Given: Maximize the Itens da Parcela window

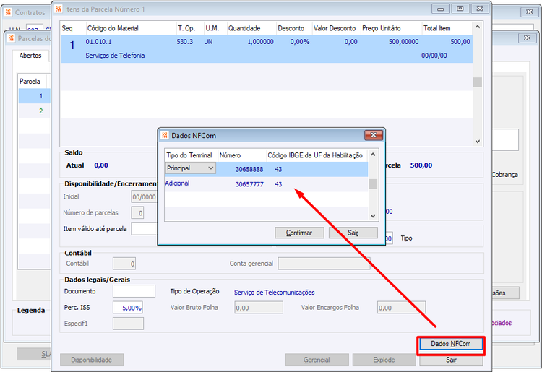Looking at the screenshot, I should tap(460, 9).
